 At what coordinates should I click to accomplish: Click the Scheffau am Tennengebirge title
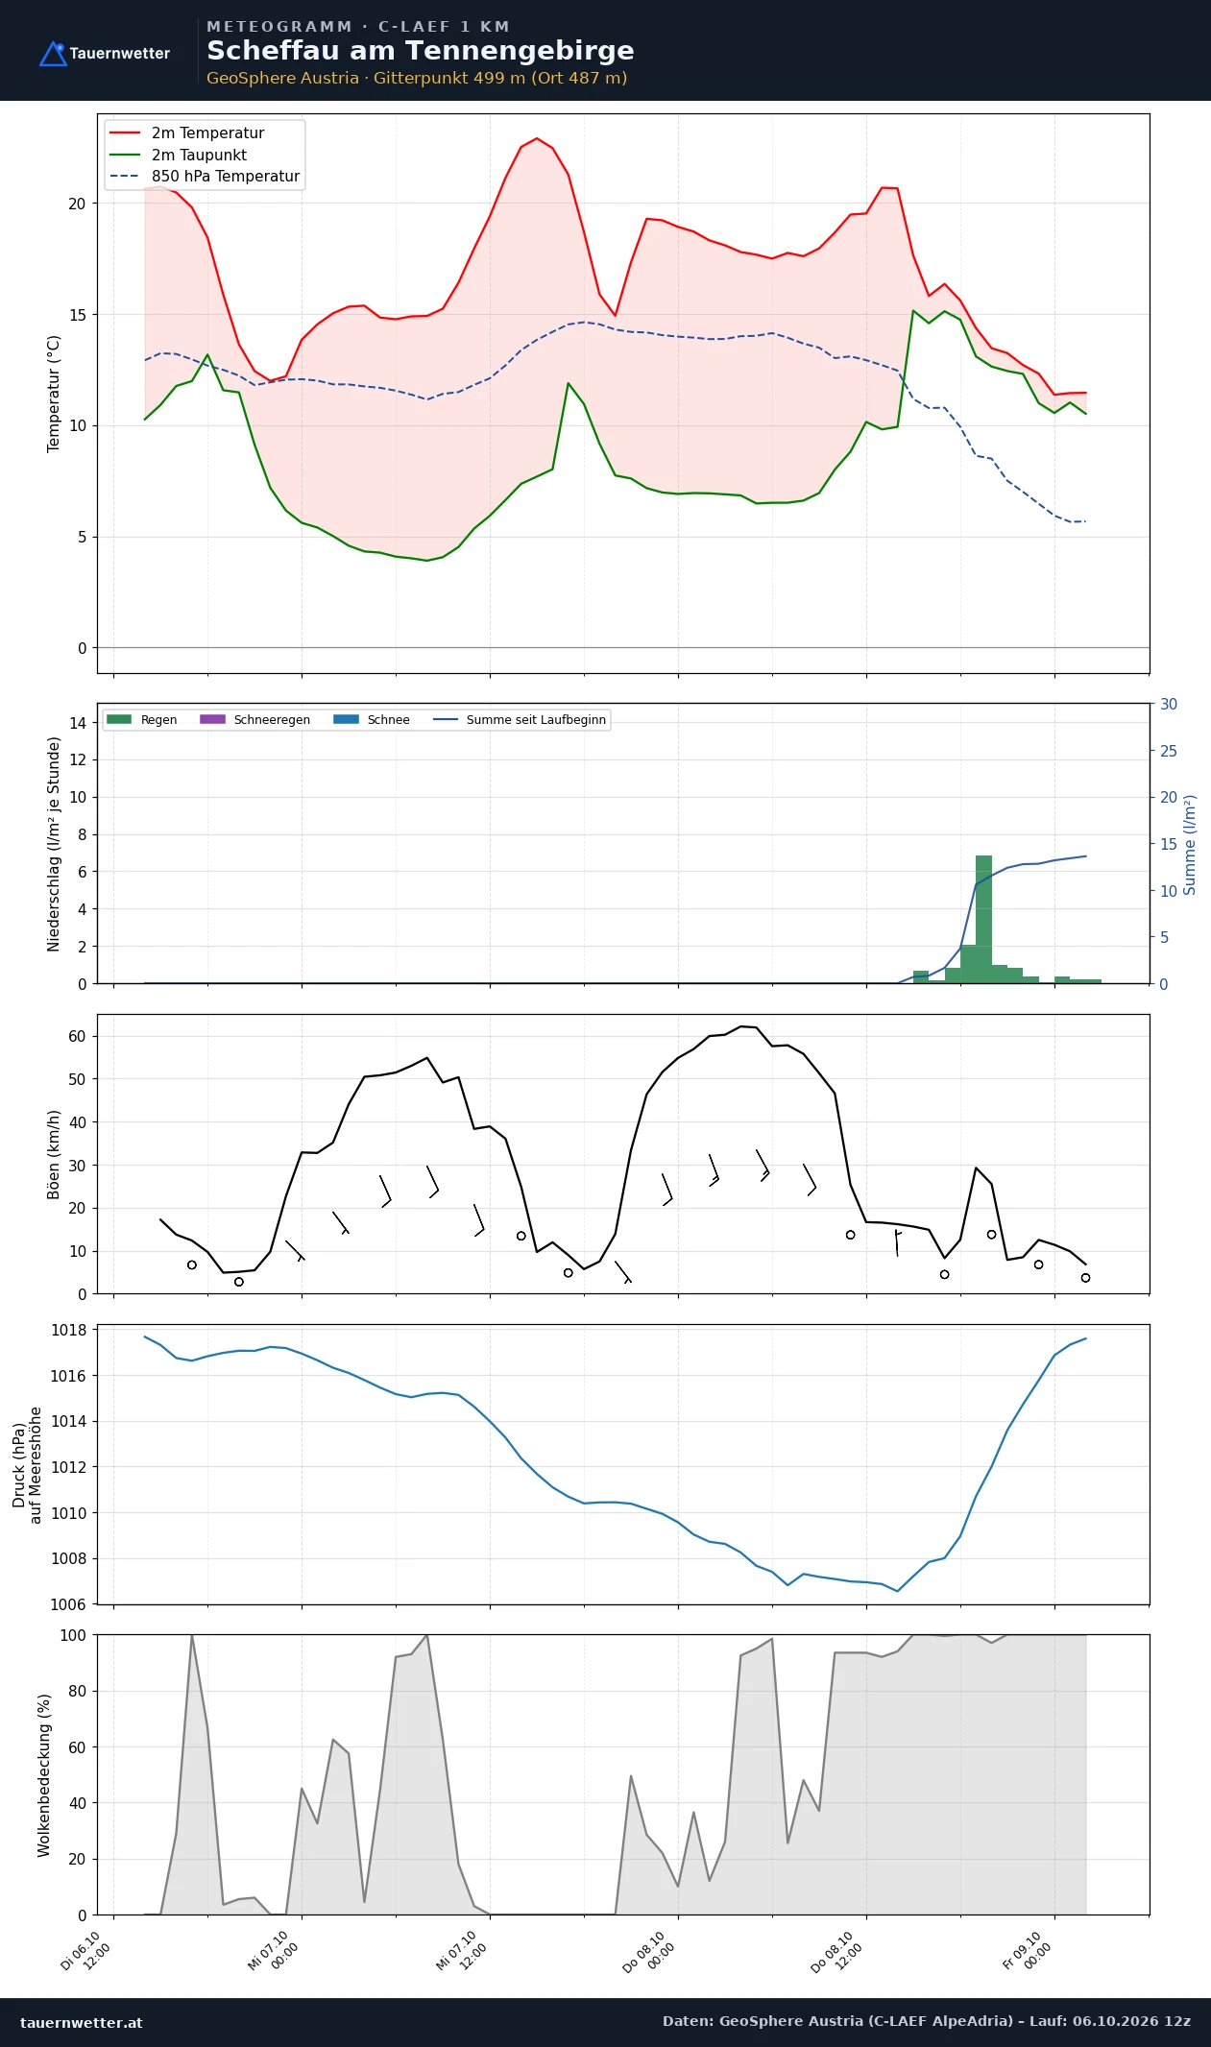421,51
